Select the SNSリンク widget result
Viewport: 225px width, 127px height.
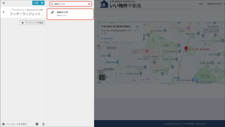(70, 14)
